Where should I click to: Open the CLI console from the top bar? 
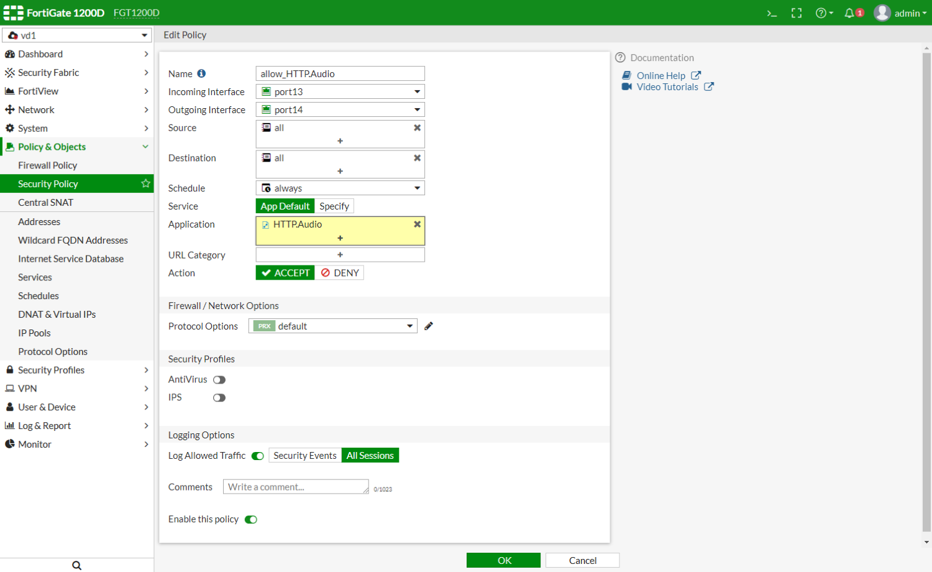(772, 12)
